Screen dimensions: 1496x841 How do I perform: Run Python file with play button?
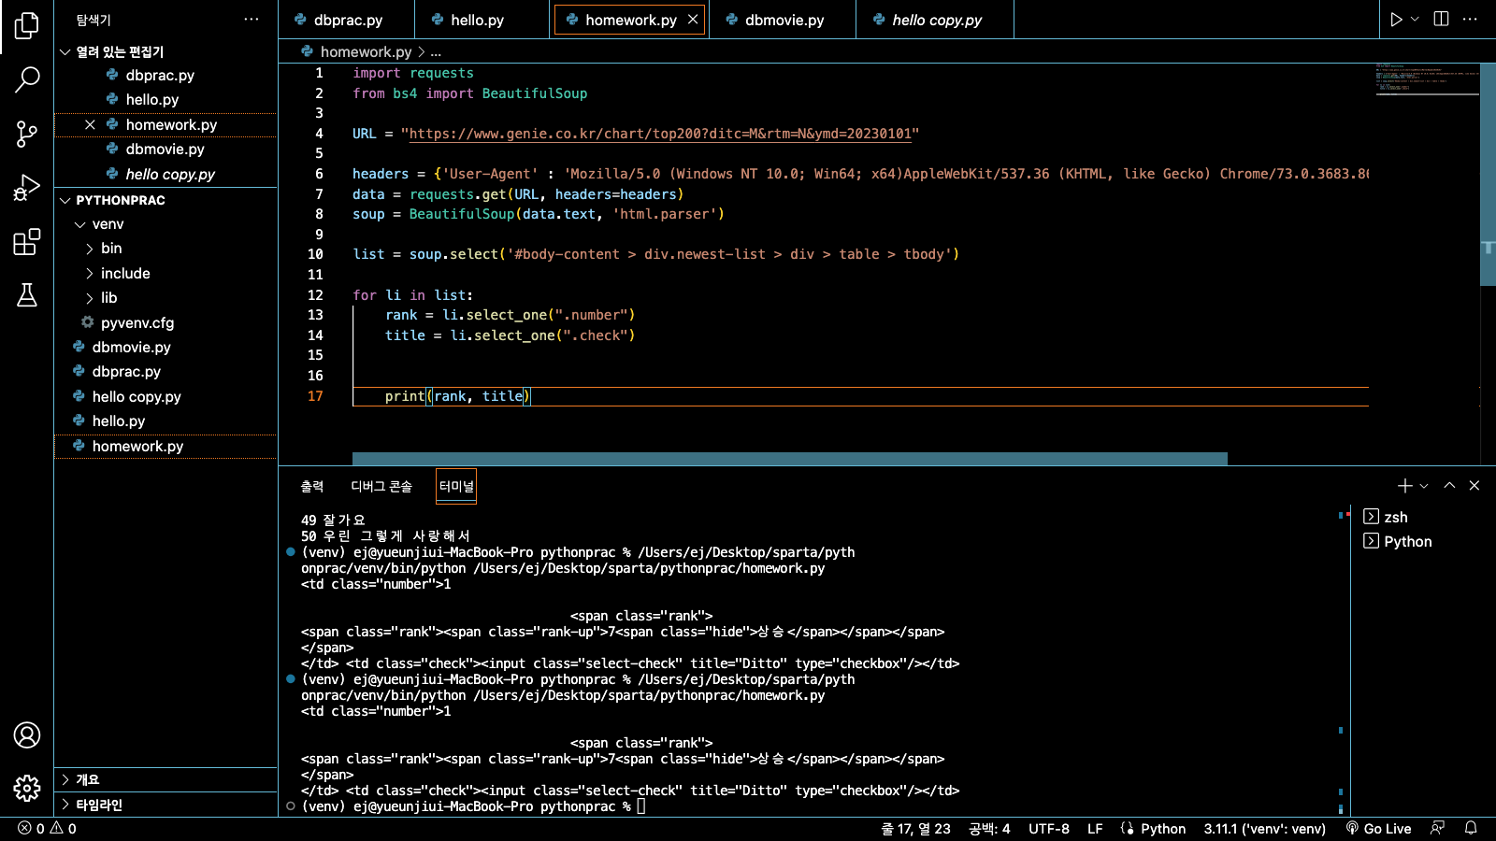point(1396,20)
